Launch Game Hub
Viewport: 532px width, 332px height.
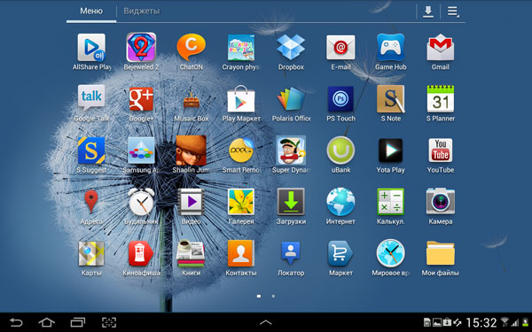[x=390, y=48]
